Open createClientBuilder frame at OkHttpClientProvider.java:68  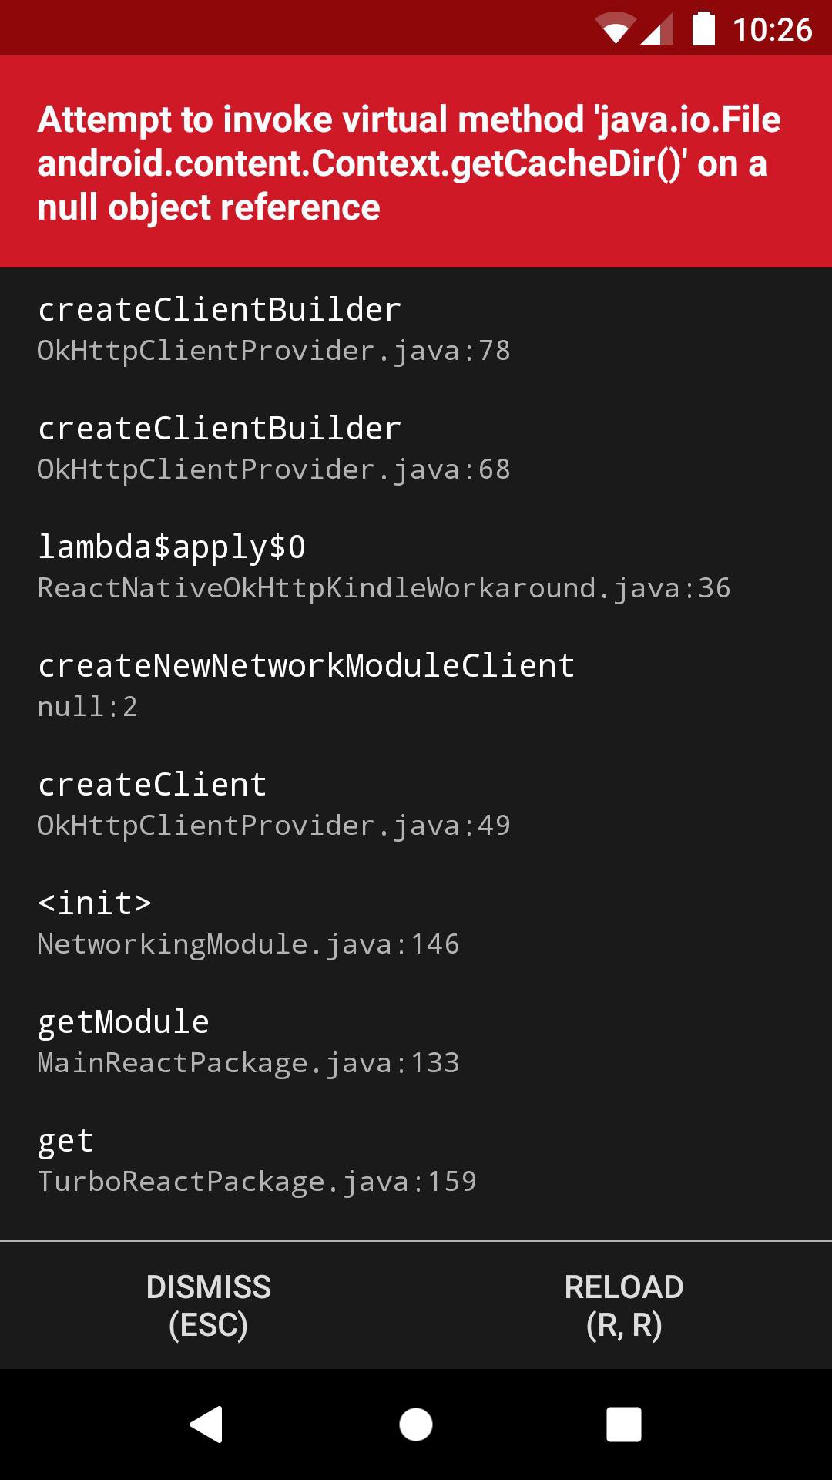tap(273, 448)
